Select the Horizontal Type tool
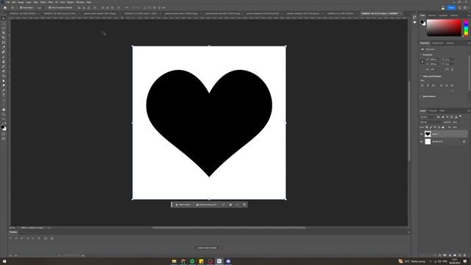The height and width of the screenshot is (265, 471). click(x=4, y=95)
